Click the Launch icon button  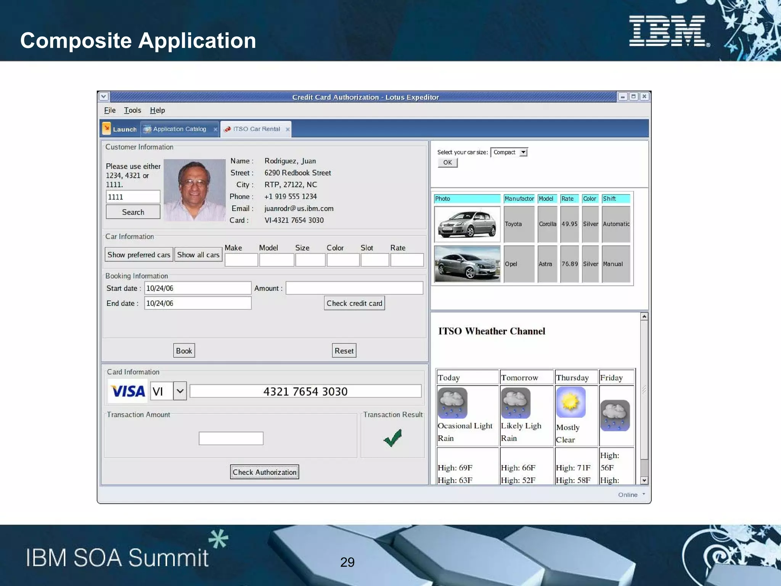[107, 128]
